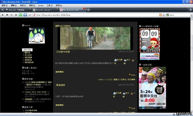The image size is (193, 116).
Task: Open the Happy New Year 2008 comment link
Action: [36, 92]
